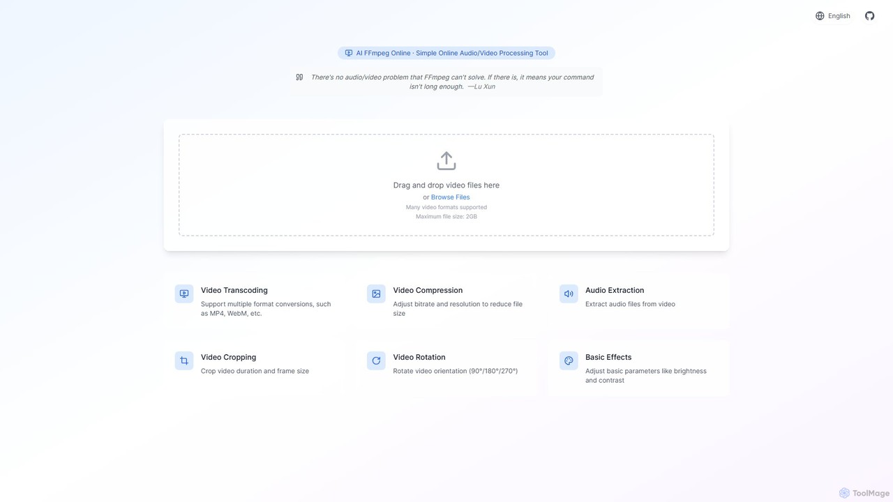Click the Video Compression image icon

(x=376, y=294)
